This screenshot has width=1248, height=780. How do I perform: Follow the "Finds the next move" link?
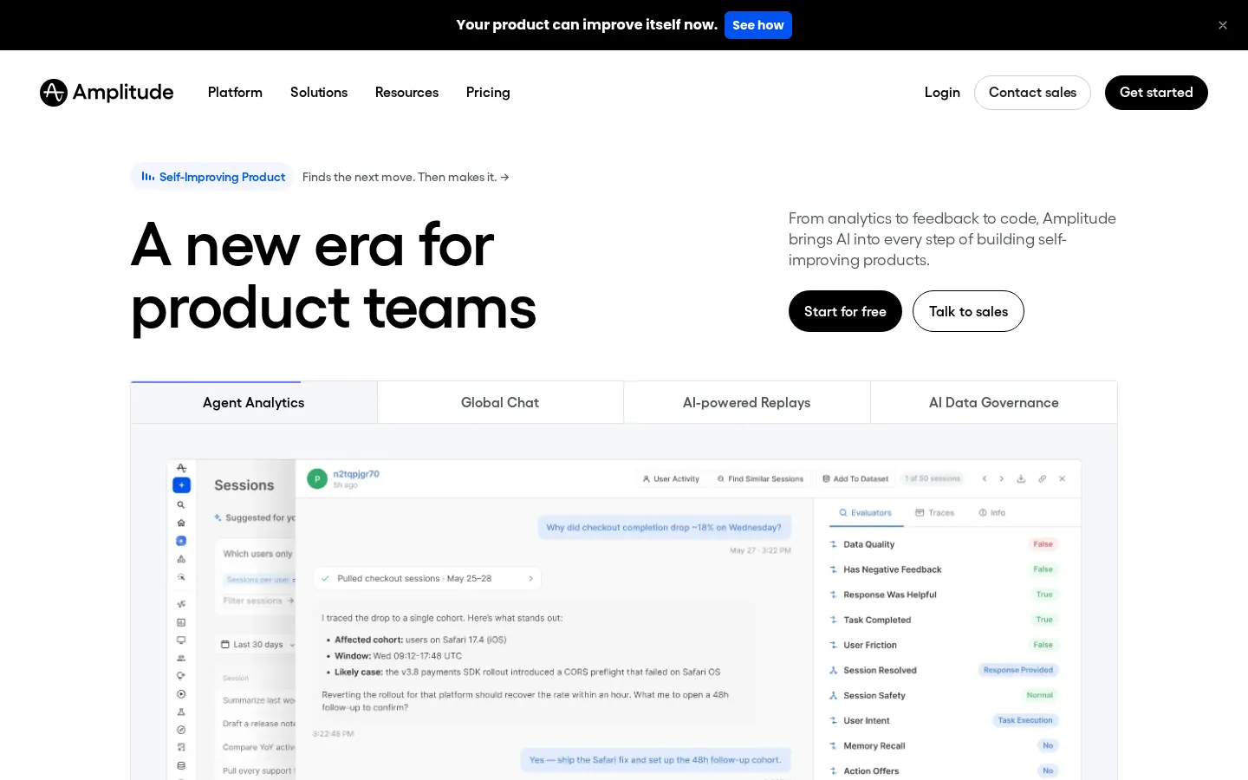click(406, 177)
